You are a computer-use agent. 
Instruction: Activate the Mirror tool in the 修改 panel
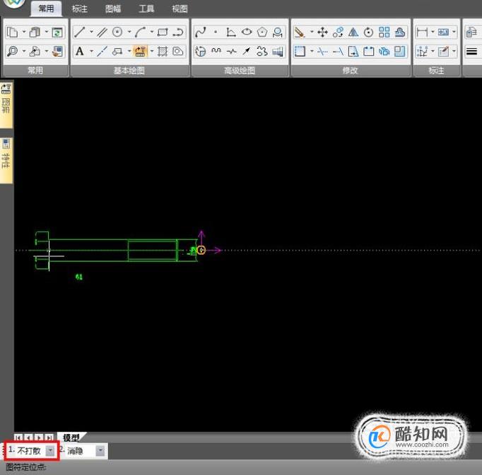[353, 32]
